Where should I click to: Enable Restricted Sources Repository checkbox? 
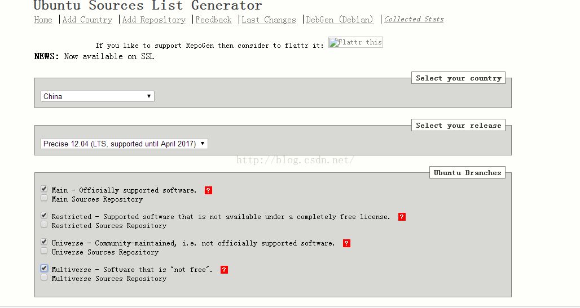tap(44, 225)
